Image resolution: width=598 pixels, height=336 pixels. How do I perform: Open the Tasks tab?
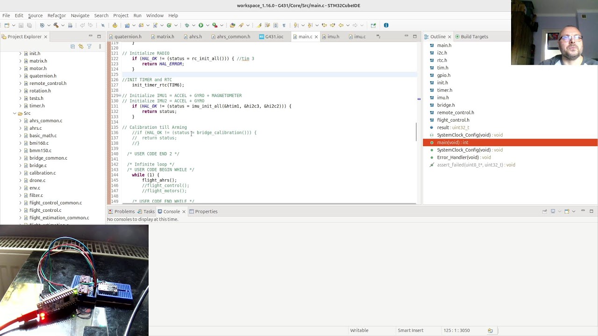click(x=146, y=211)
